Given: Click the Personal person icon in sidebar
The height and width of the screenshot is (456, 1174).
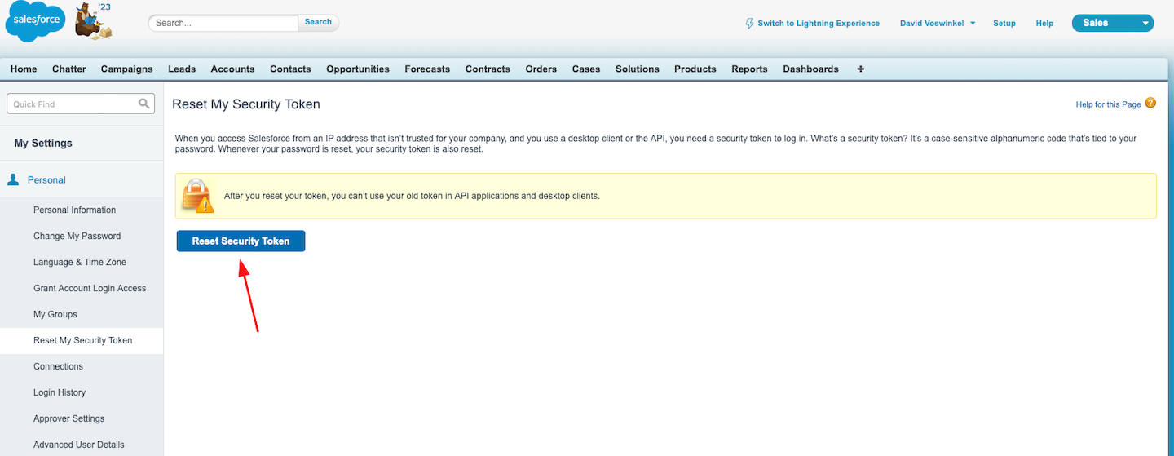Looking at the screenshot, I should [x=13, y=179].
